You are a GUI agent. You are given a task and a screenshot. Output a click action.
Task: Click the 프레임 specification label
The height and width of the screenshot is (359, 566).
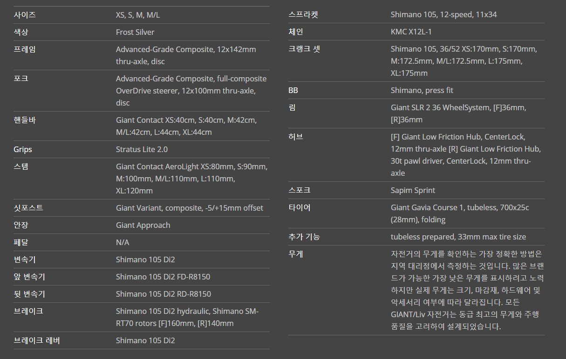[x=25, y=49]
